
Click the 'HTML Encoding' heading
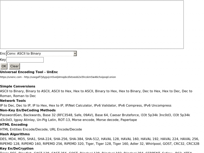(14, 125)
